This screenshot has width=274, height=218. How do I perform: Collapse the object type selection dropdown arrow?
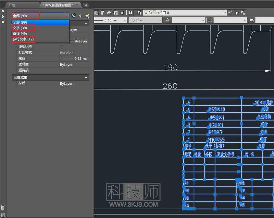(67, 16)
